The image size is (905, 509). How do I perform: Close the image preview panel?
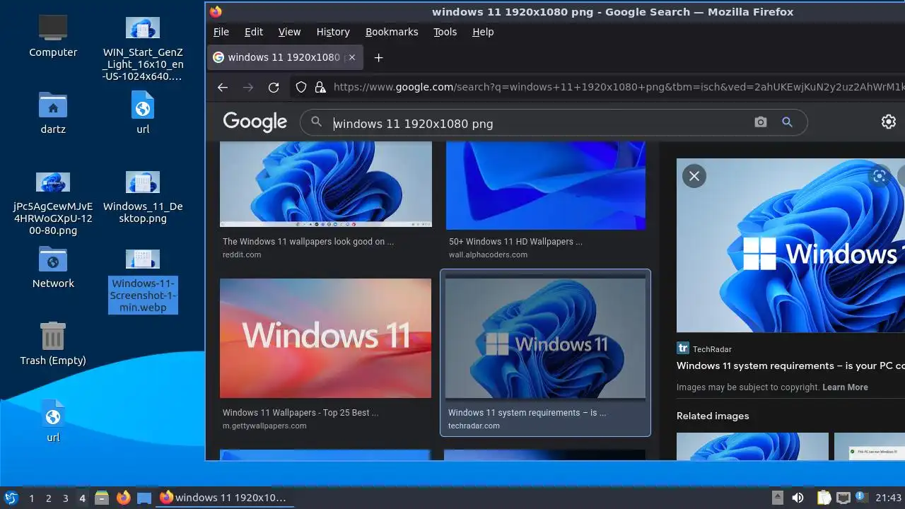[x=694, y=176]
